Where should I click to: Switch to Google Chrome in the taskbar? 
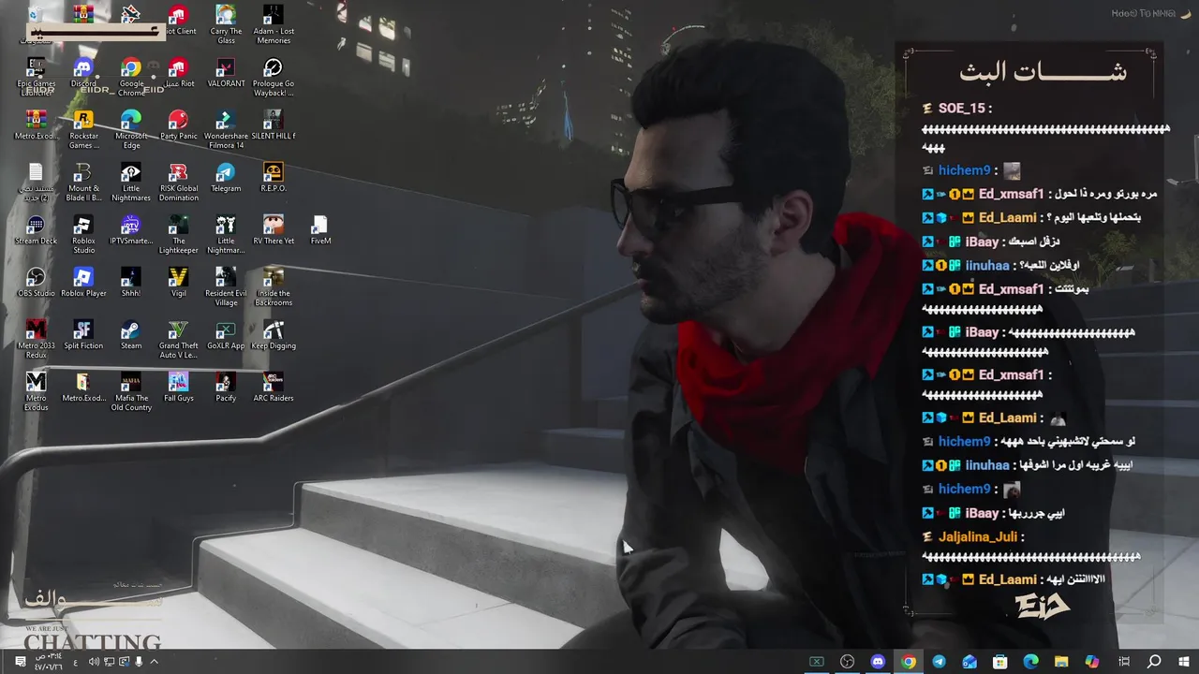click(909, 662)
